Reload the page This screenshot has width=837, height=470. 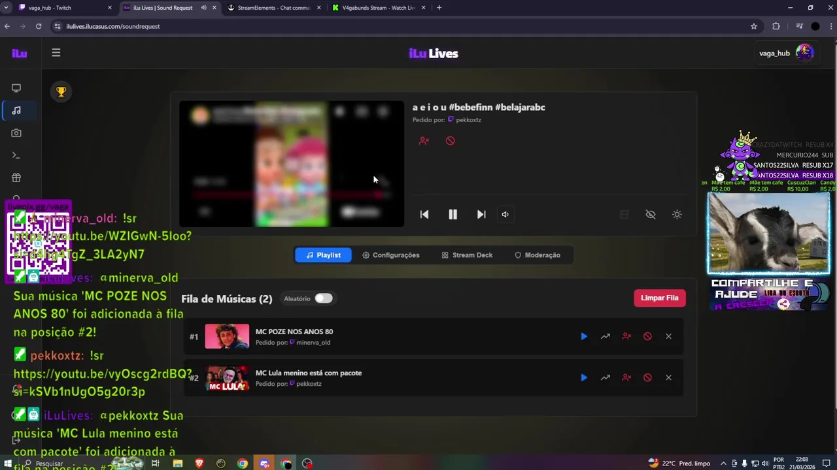tap(39, 26)
